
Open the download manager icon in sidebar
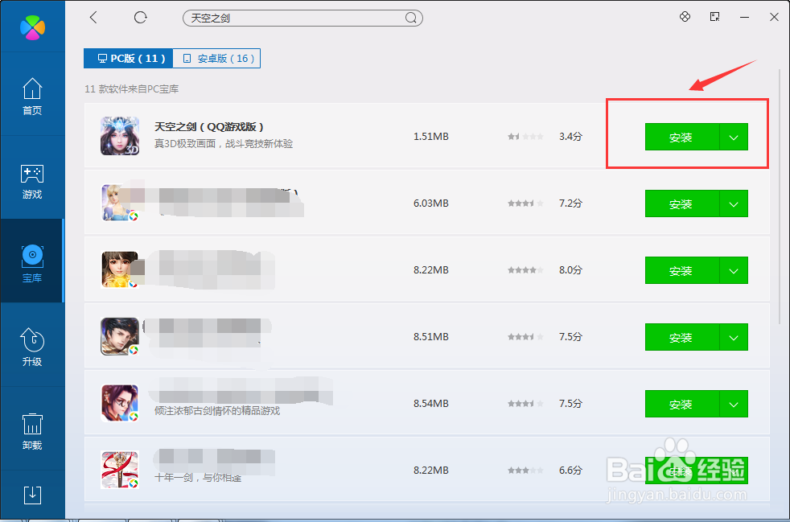[x=32, y=495]
